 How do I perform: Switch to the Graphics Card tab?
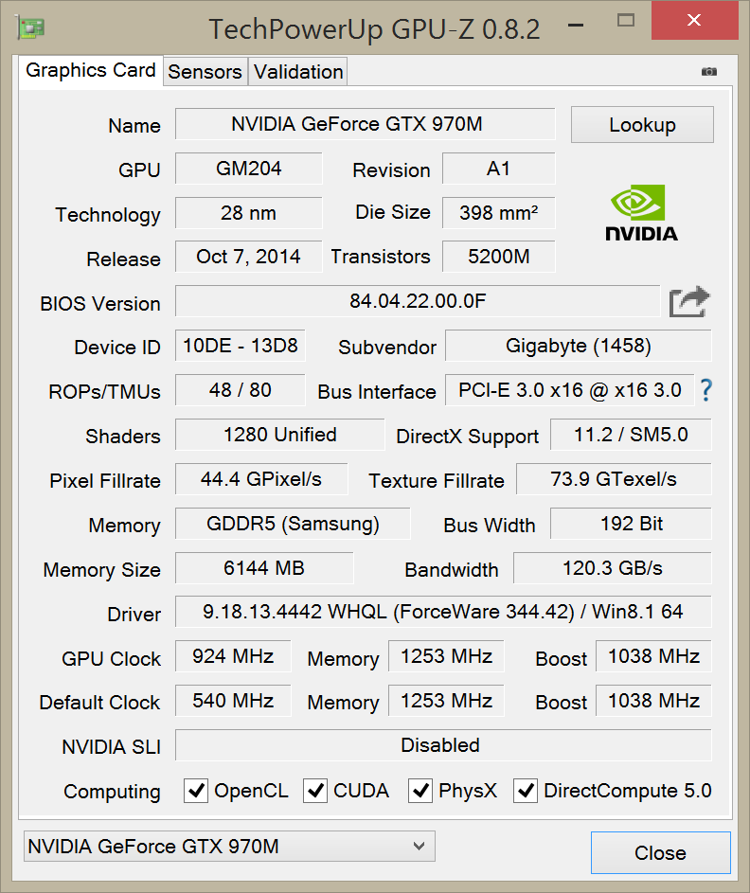pyautogui.click(x=91, y=71)
